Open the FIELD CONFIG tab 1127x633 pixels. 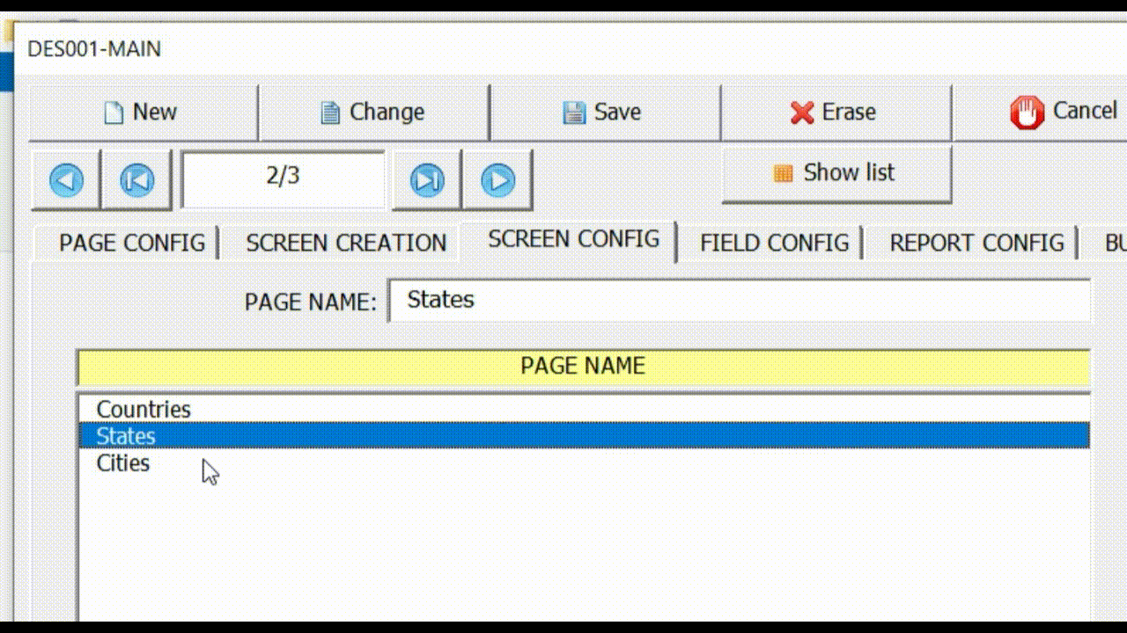(774, 243)
